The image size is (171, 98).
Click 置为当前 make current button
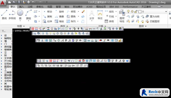point(153,17)
